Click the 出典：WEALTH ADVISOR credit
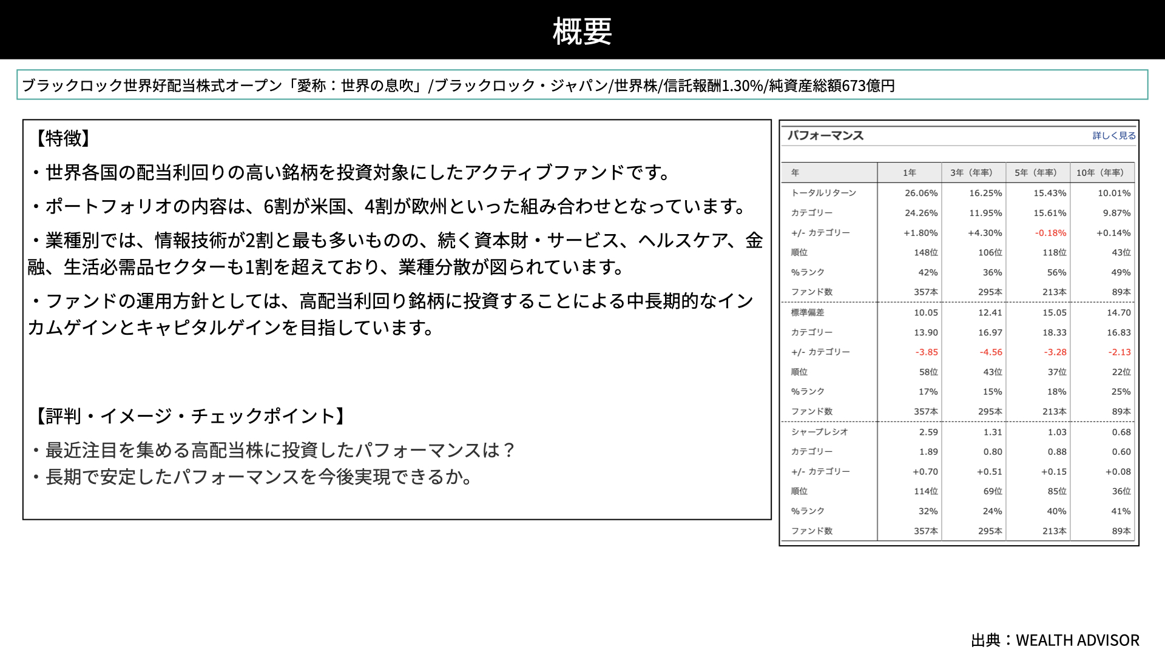 point(1055,640)
